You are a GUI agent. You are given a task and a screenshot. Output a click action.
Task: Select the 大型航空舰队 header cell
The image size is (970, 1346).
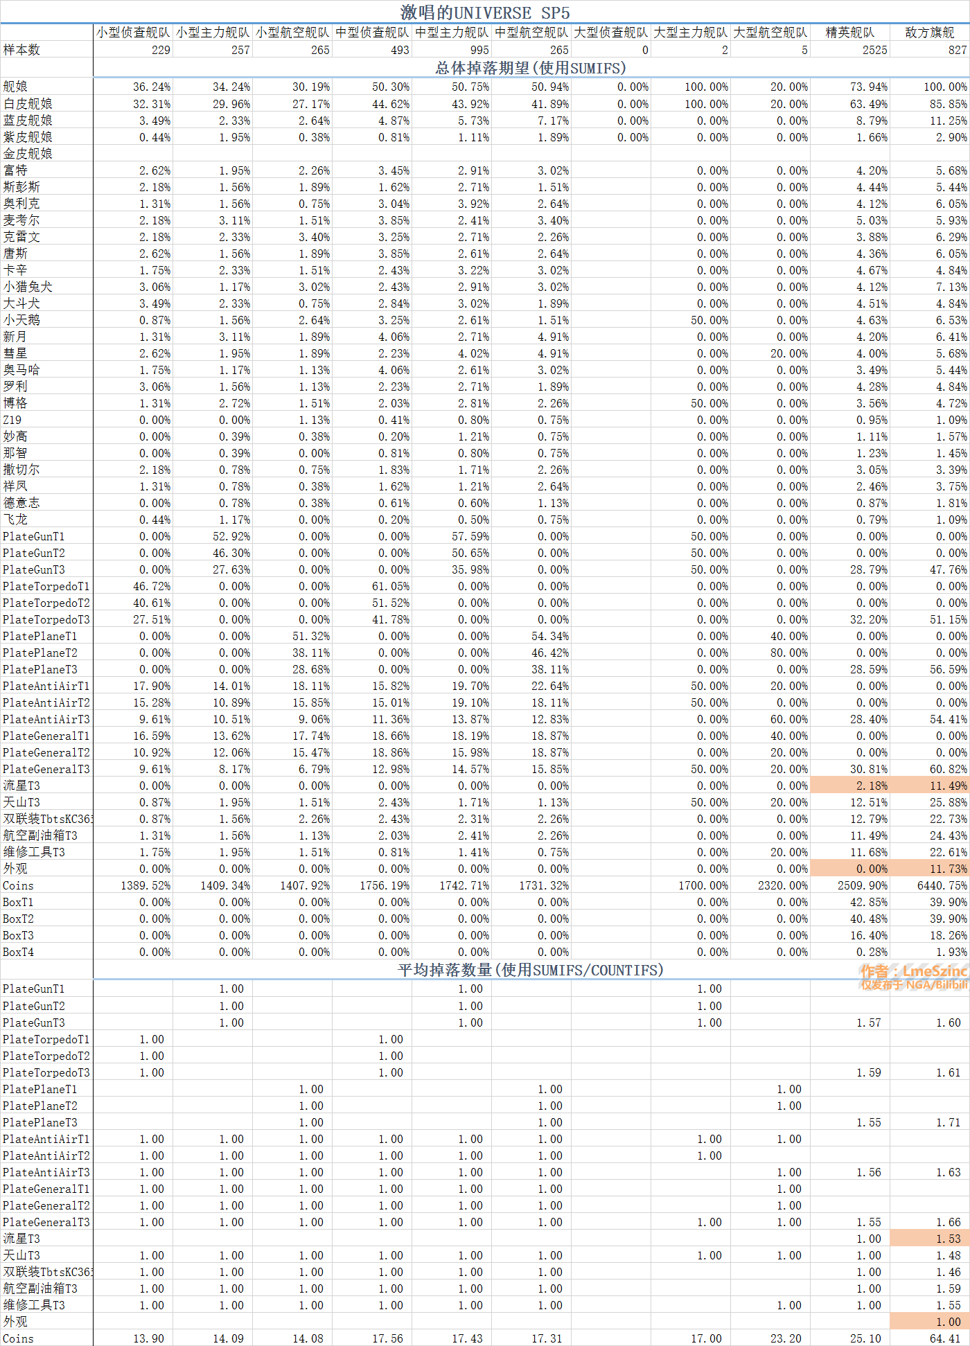tap(770, 33)
